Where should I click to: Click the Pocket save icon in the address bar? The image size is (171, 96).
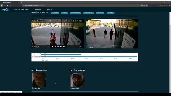click(x=144, y=5)
